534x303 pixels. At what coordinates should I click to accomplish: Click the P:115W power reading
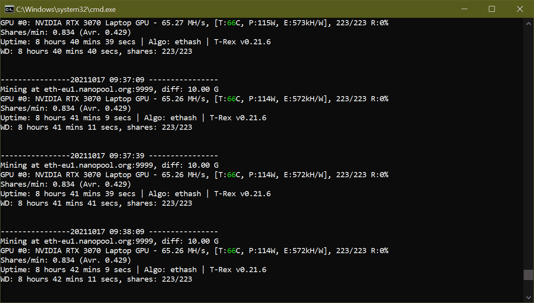click(262, 23)
